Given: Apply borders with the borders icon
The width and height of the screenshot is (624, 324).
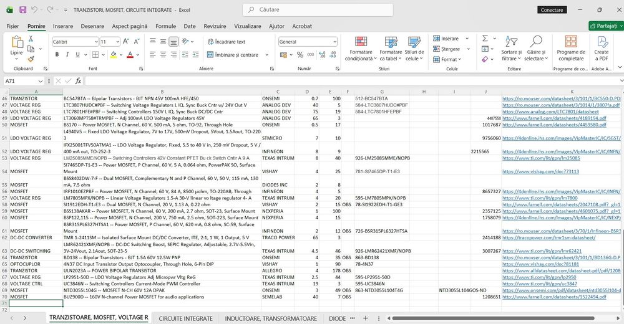Looking at the screenshot, I should click(95, 54).
